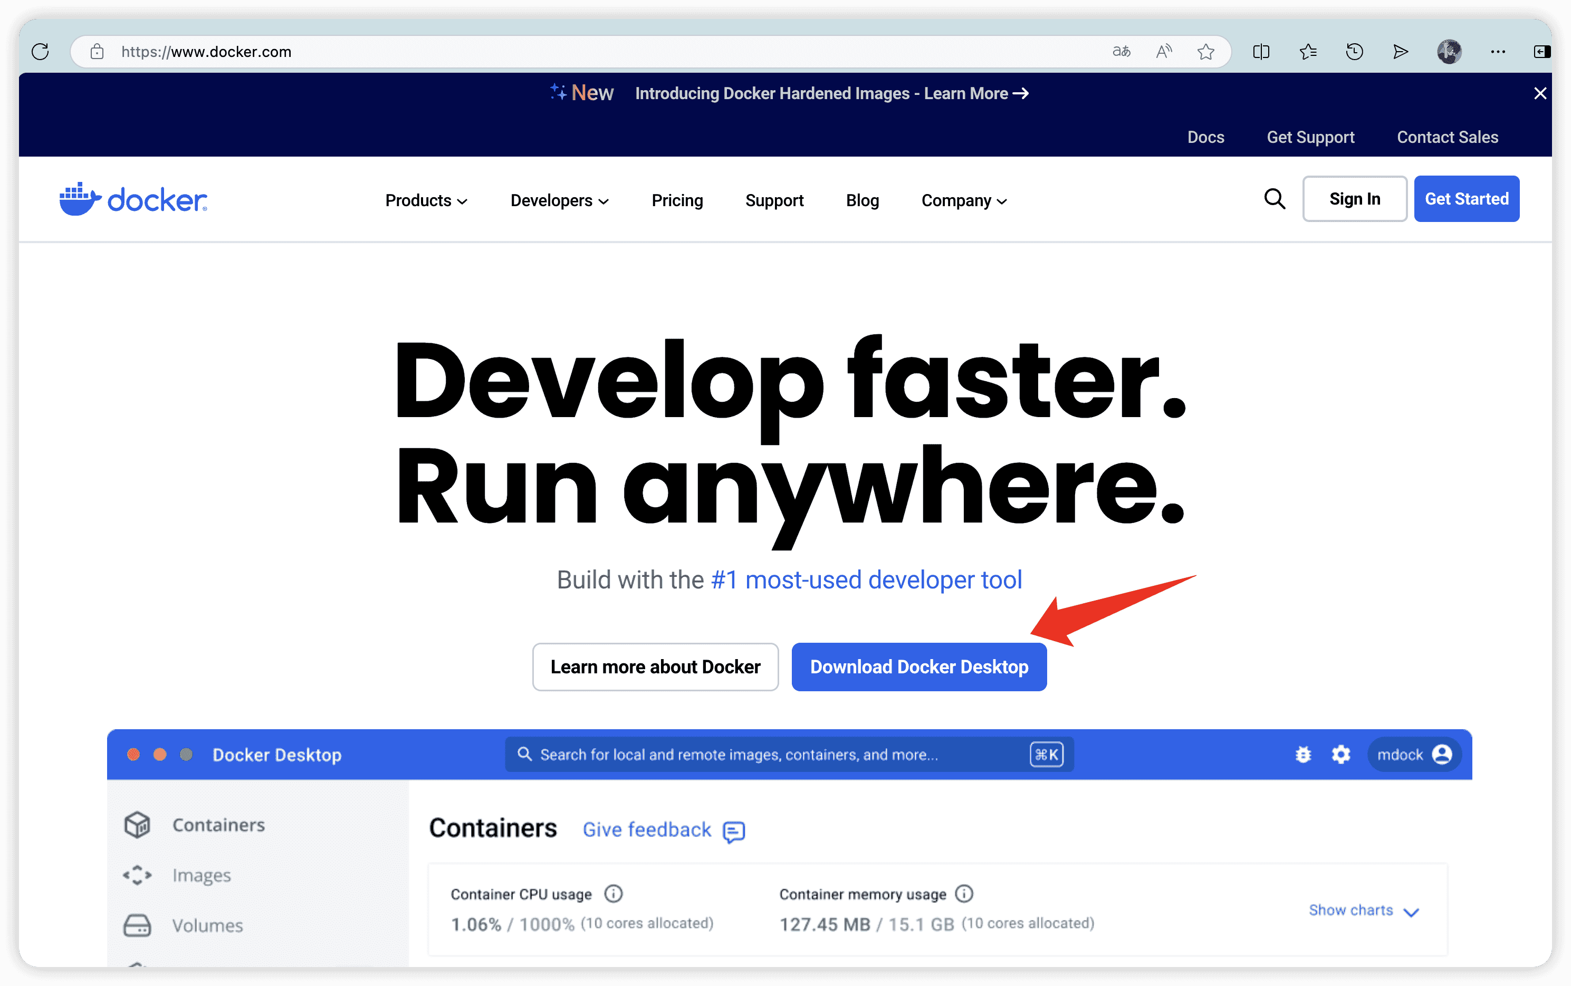Click the bug icon in Docker Desktop preview
1571x986 pixels.
click(x=1303, y=755)
